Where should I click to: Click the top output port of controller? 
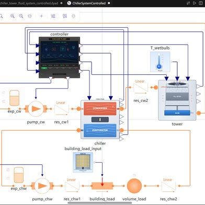click(81, 45)
